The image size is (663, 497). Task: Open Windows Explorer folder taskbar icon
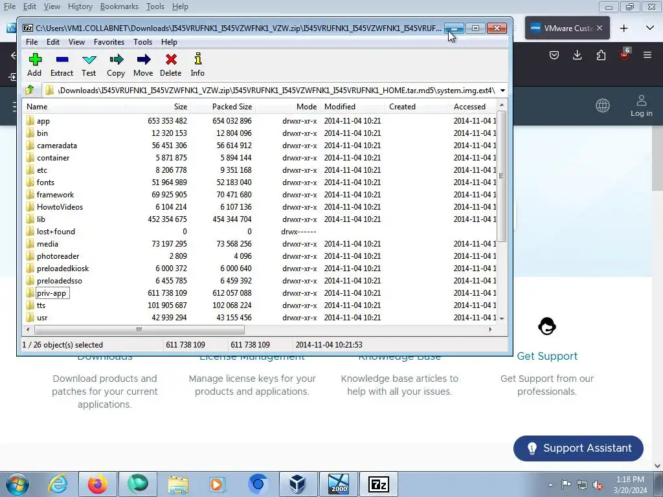178,484
